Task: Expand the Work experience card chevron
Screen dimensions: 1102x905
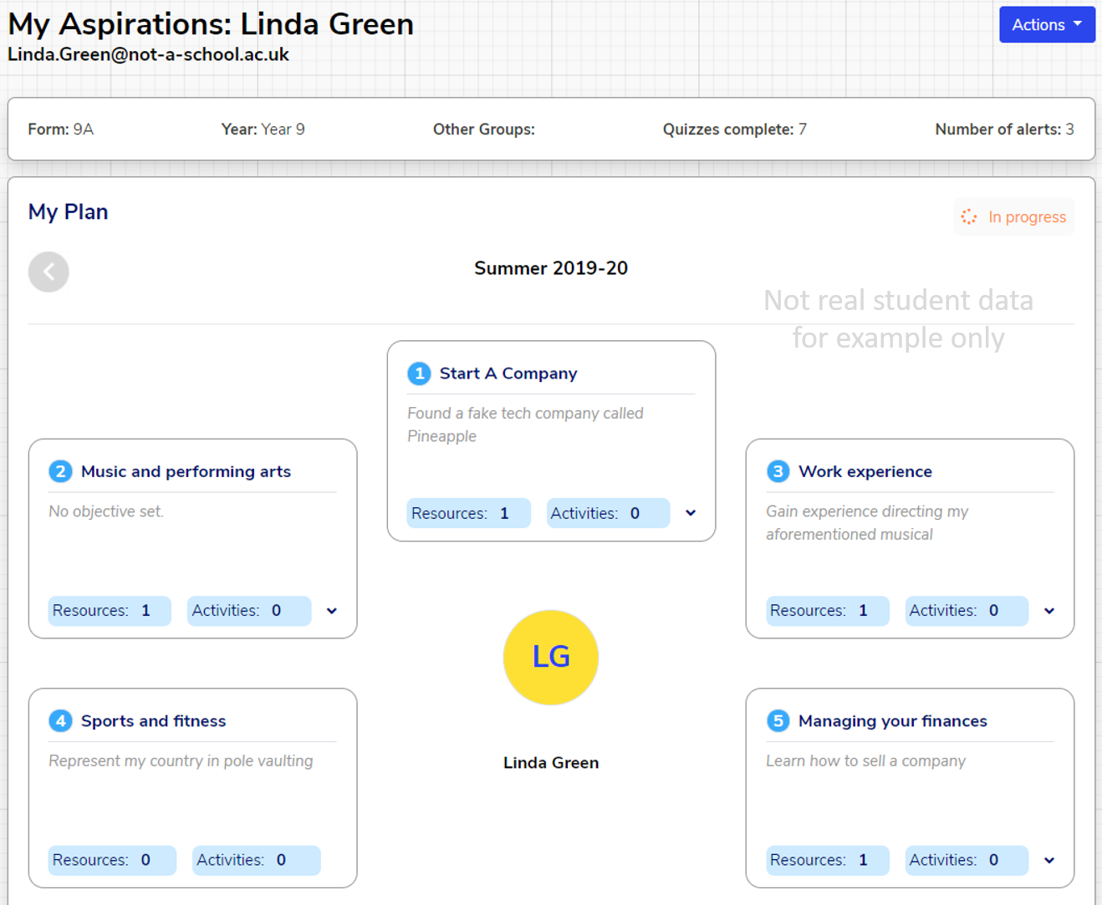Action: pos(1048,611)
